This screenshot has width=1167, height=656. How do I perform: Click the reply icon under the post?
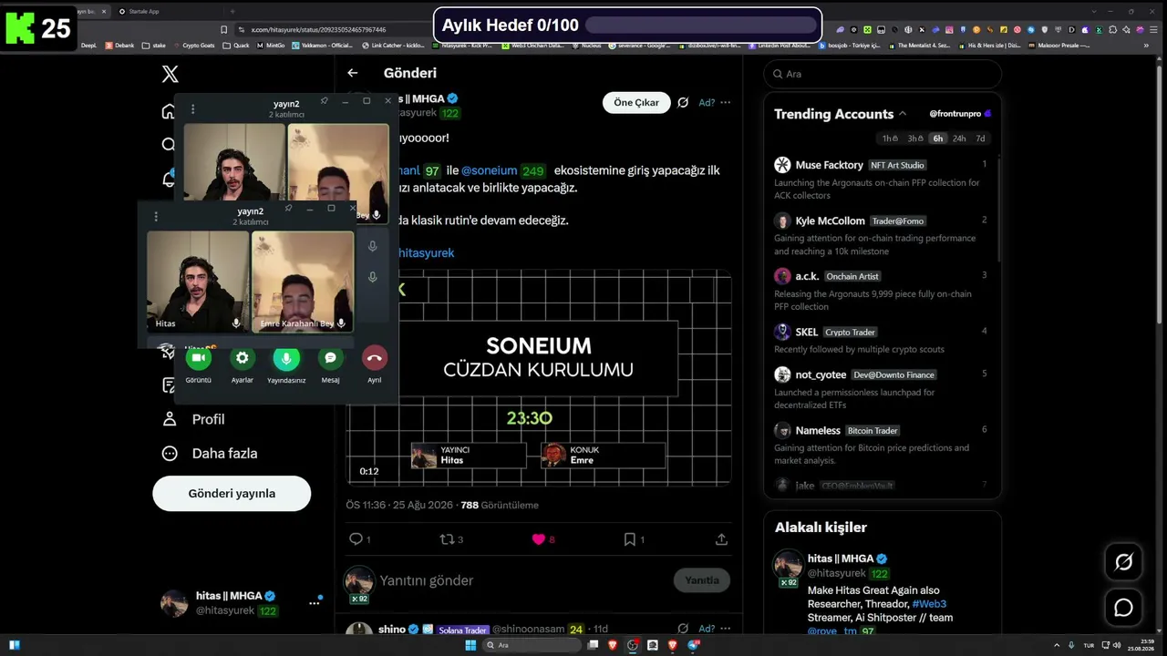[x=356, y=539]
